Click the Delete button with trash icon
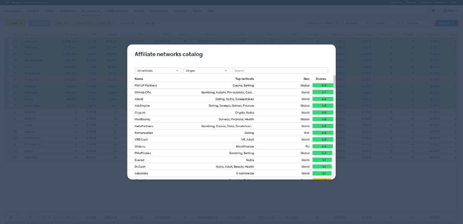 (127, 23)
